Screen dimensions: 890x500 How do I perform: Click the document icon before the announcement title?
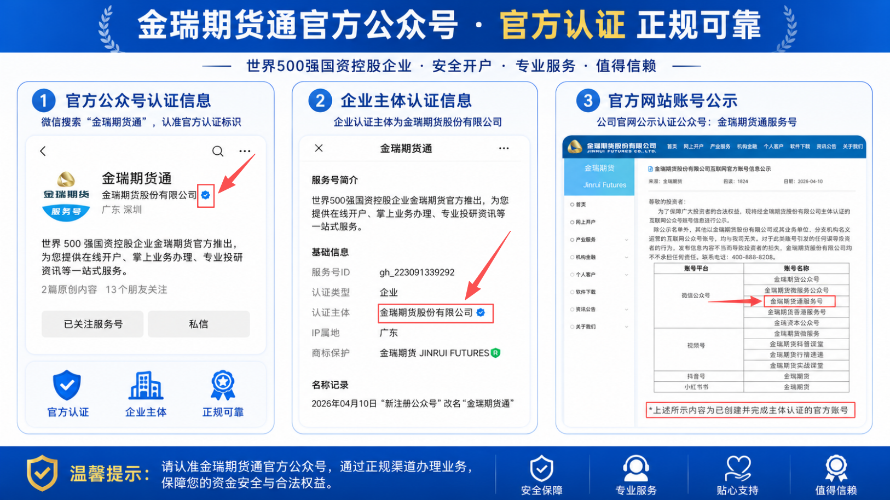[x=650, y=169]
